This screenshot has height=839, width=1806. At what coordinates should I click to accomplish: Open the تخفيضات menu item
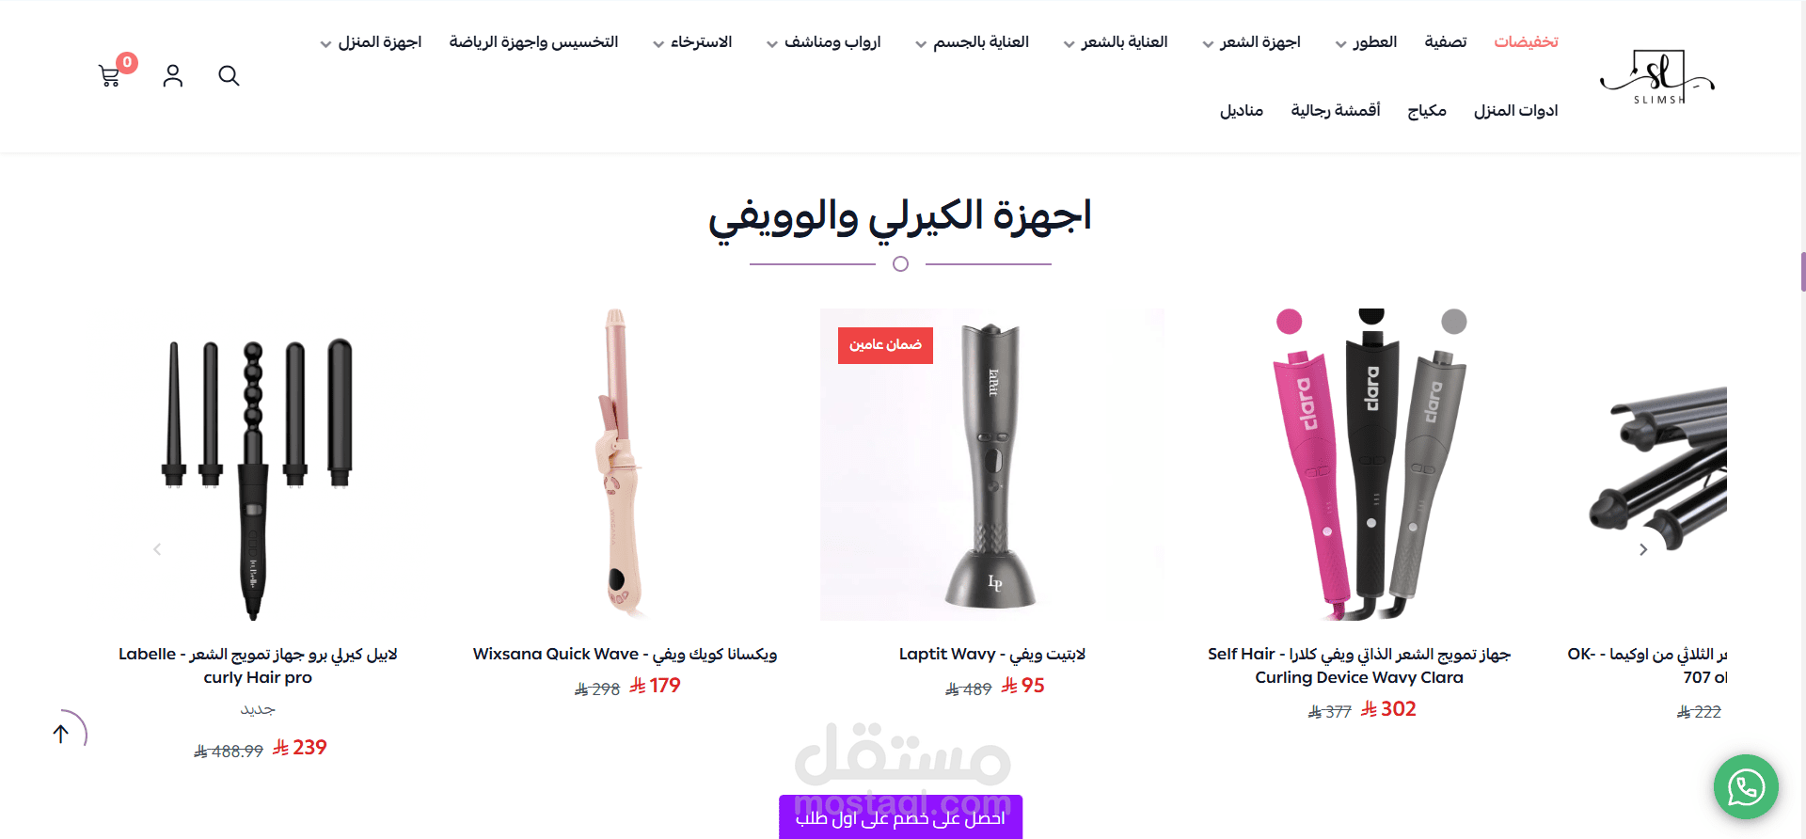click(1526, 41)
